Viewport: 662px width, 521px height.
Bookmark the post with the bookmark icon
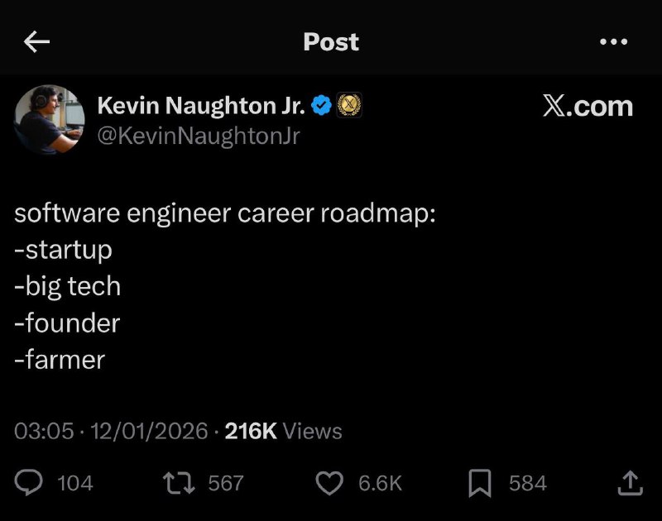click(x=480, y=483)
